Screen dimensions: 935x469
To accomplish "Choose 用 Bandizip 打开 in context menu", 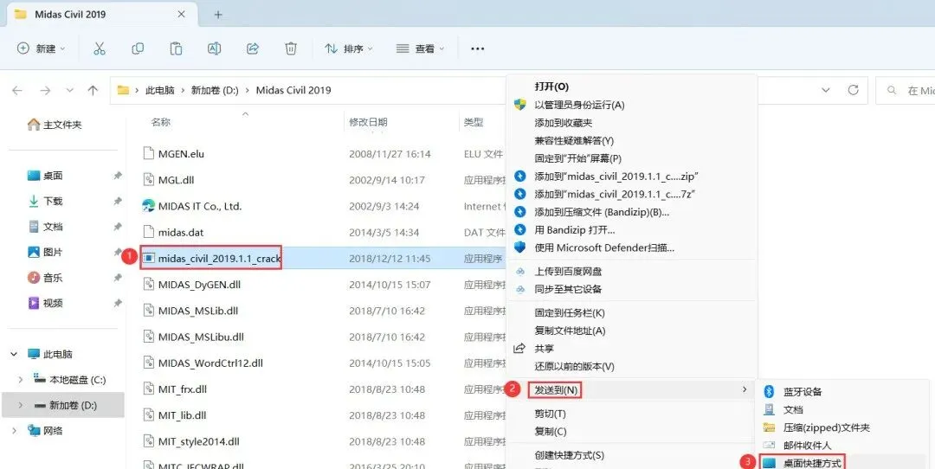I will tap(575, 229).
